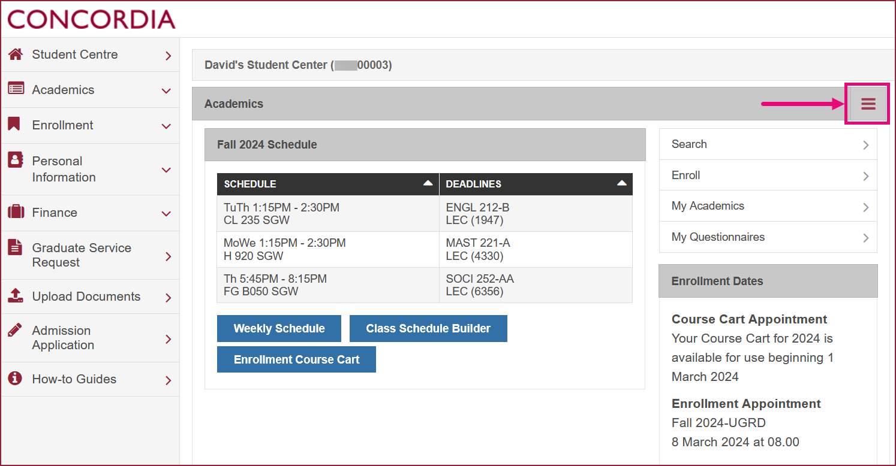Click the TuTh 1:15PM - 2:30PM cell
Screen dimensions: 896x466
pos(328,214)
